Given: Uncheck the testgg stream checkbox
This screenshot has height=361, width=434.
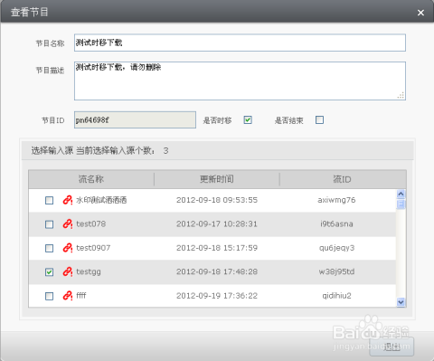Looking at the screenshot, I should tap(49, 272).
